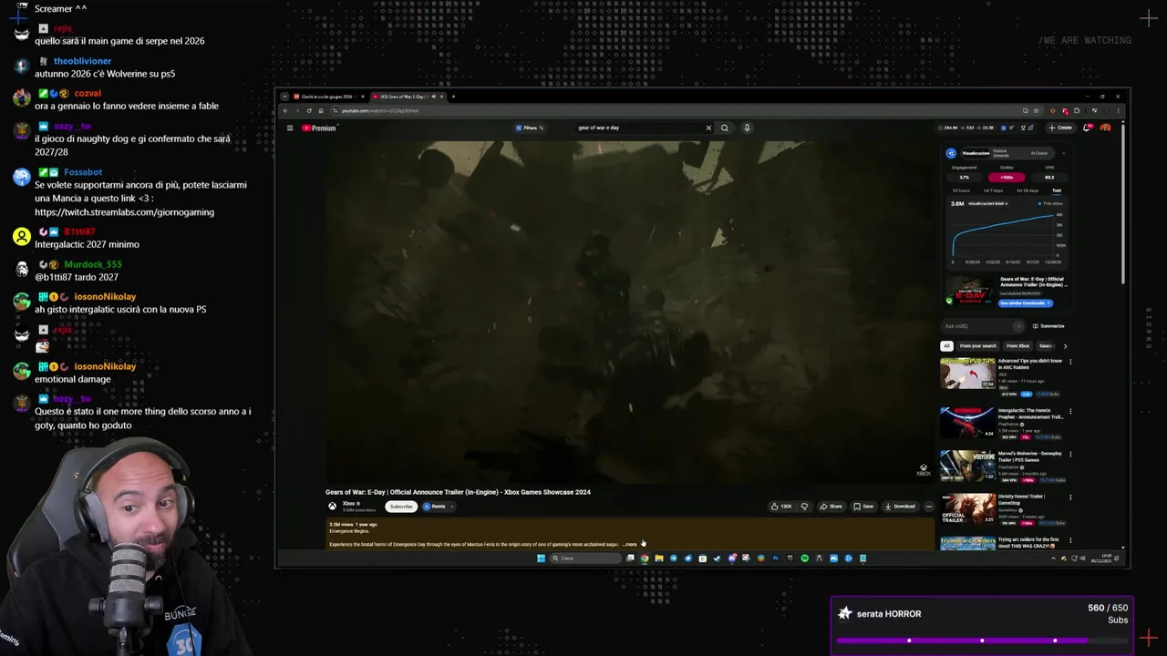1167x656 pixels.
Task: Expand the description with ...more
Action: point(630,544)
